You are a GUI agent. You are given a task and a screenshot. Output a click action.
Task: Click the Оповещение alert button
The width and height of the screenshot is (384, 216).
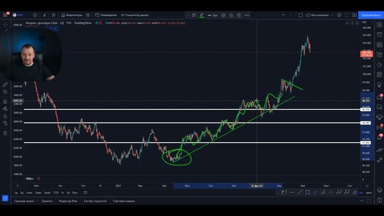click(x=106, y=15)
